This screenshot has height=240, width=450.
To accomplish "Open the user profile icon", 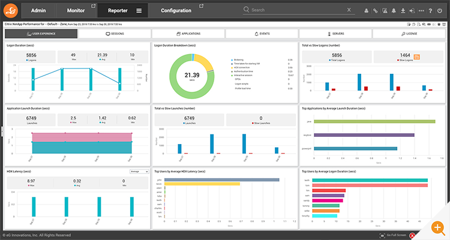I will 367,11.
